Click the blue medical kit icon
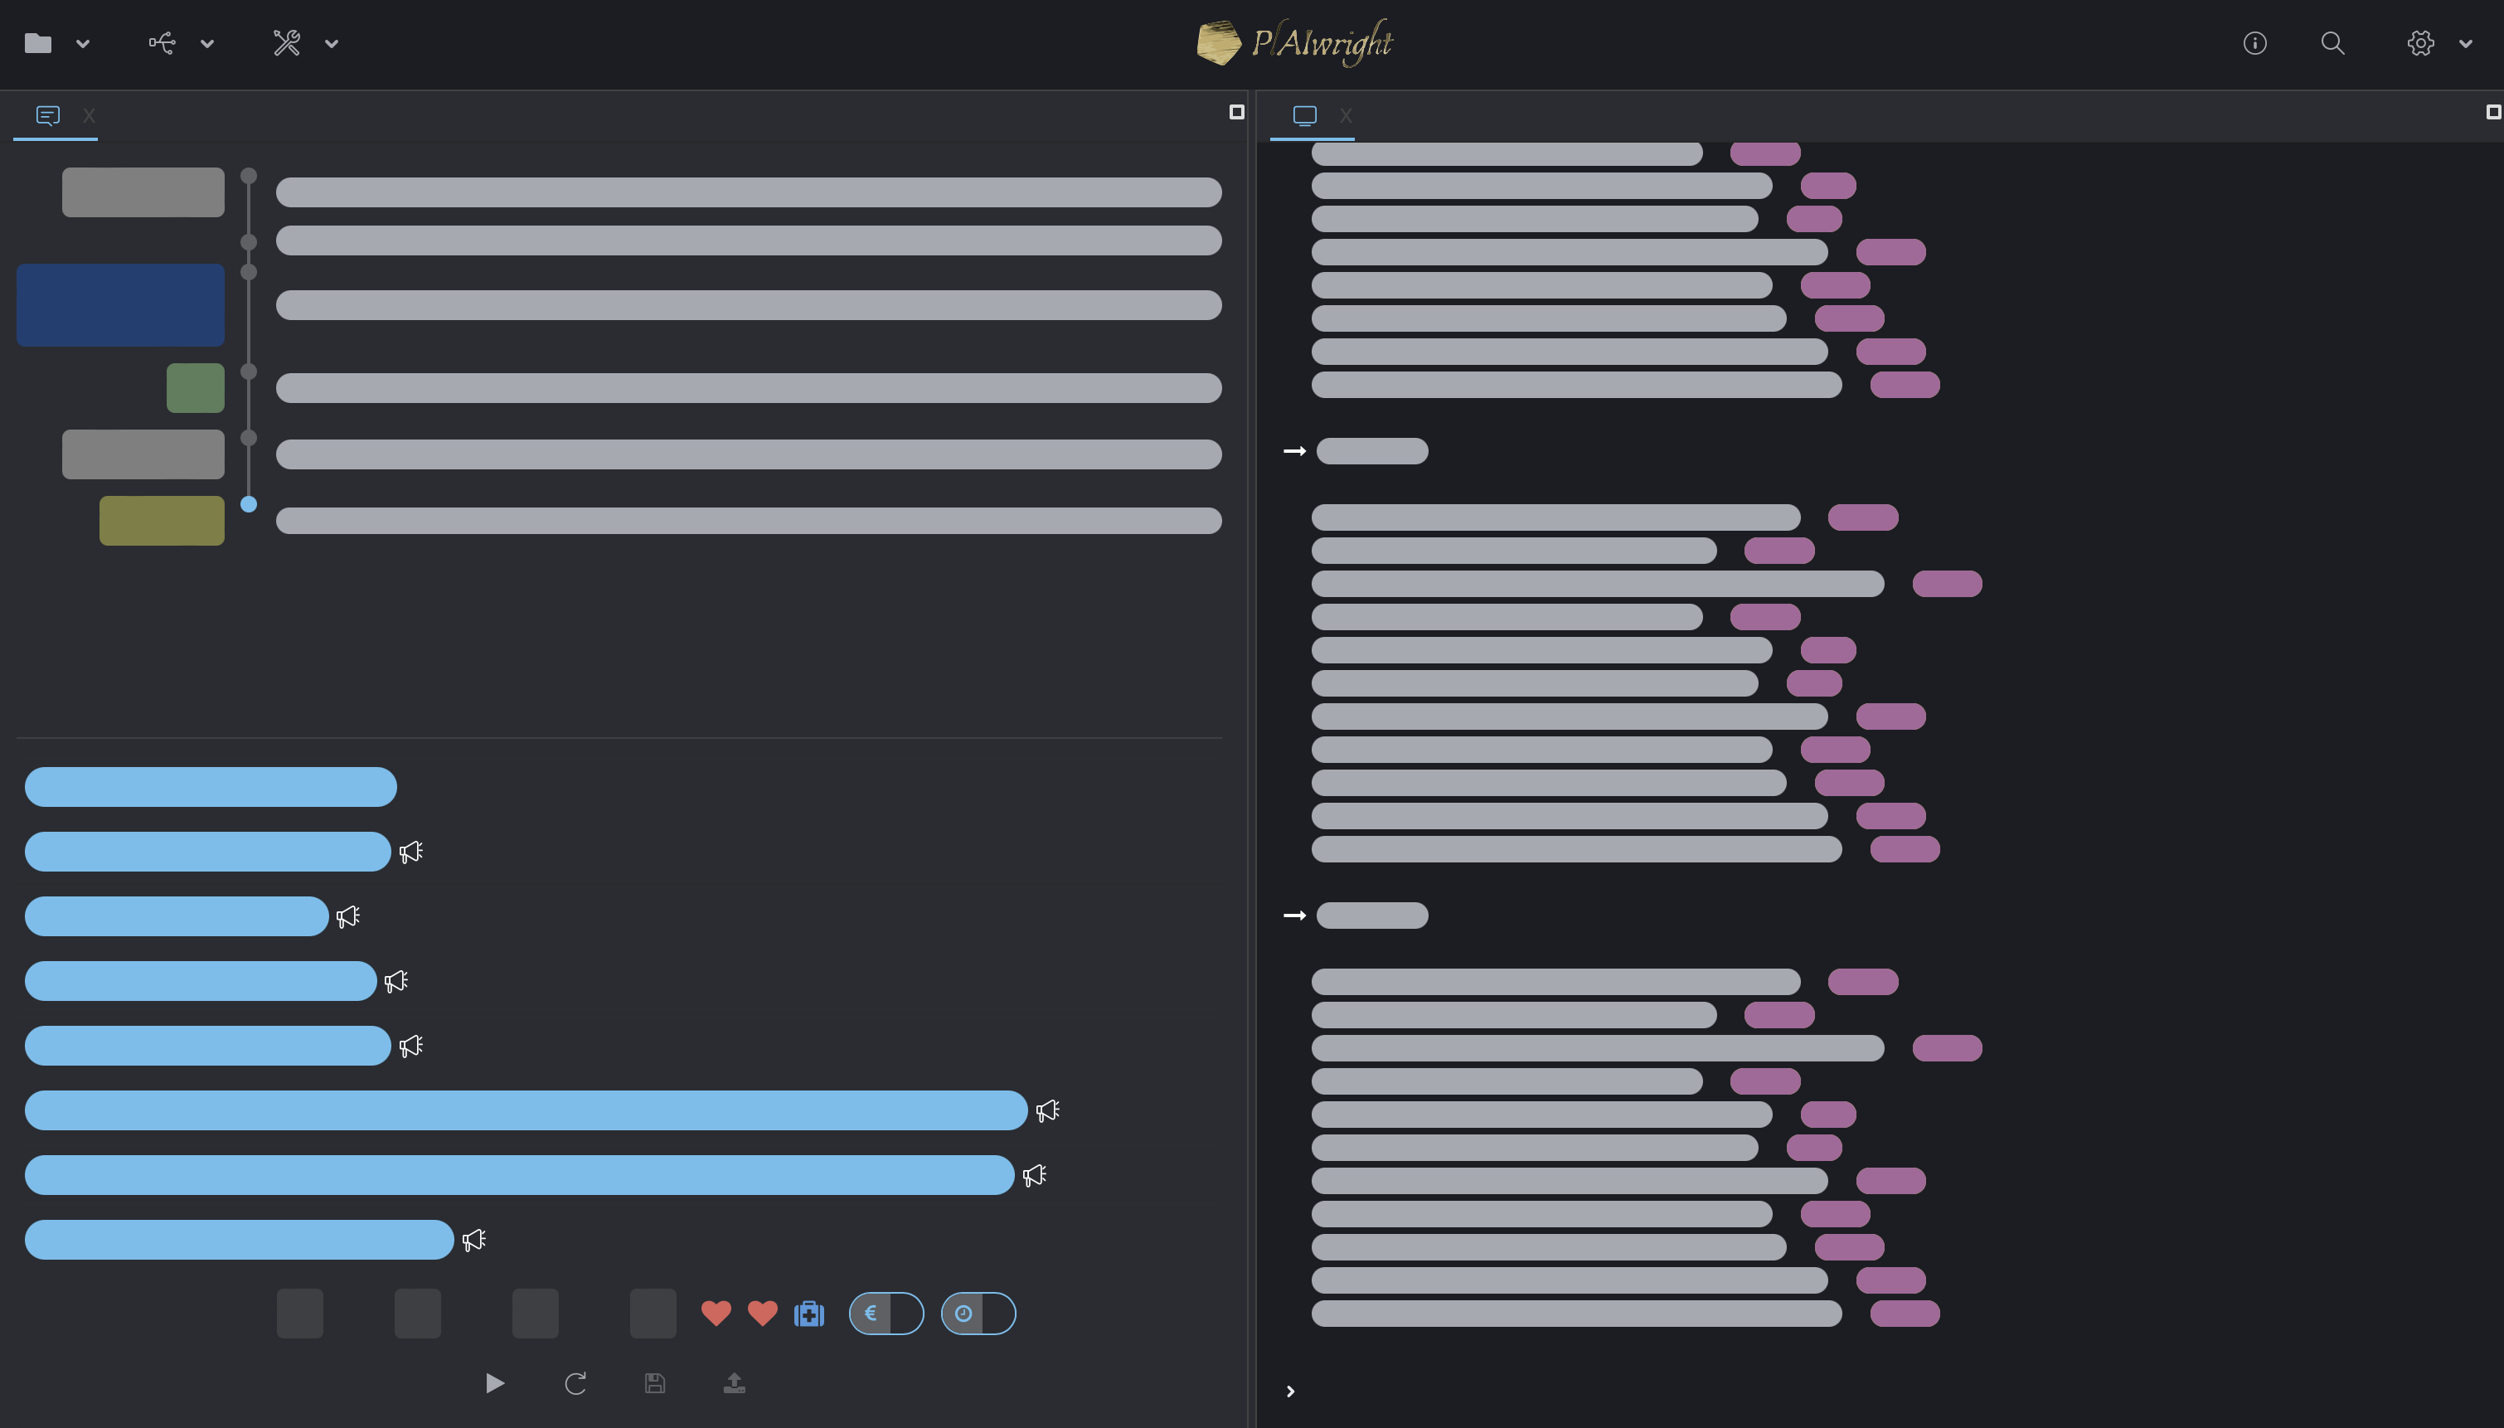The width and height of the screenshot is (2504, 1428). (809, 1314)
